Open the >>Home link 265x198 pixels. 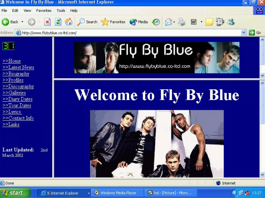pos(12,61)
